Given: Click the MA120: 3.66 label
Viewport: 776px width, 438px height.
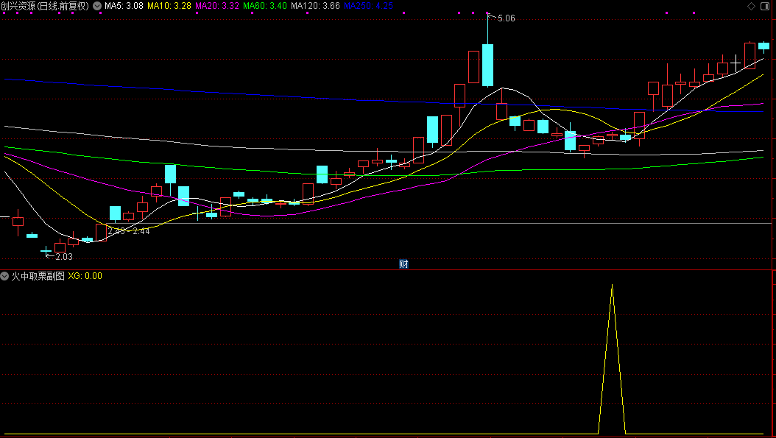Looking at the screenshot, I should point(315,6).
